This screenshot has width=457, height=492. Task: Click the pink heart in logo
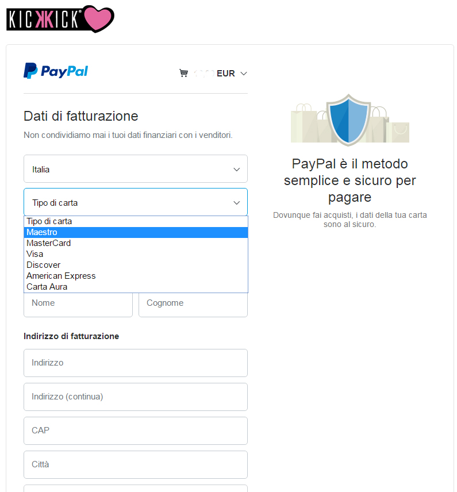(x=98, y=19)
